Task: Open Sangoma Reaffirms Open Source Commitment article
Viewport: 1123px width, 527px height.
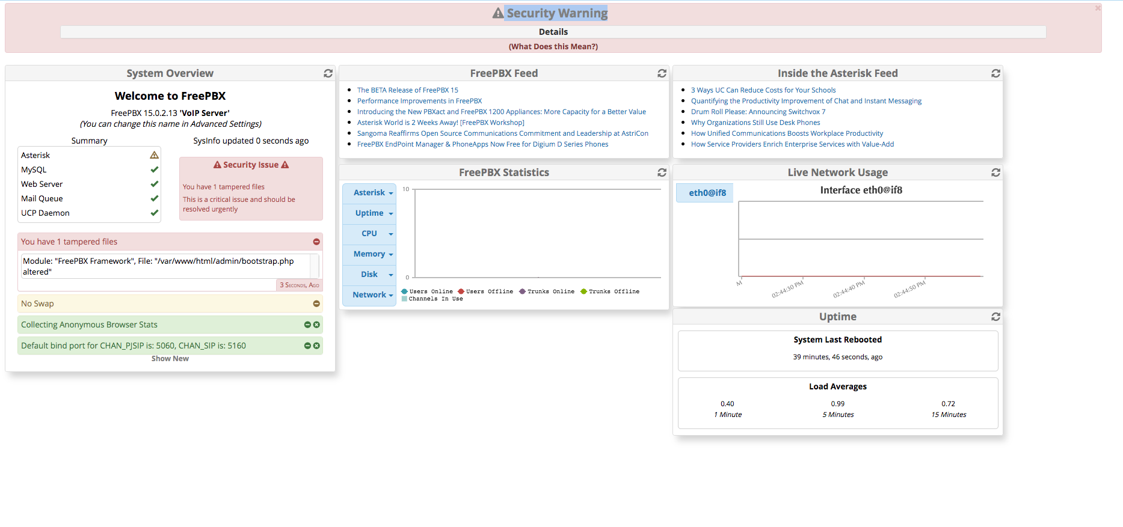Action: pyautogui.click(x=502, y=133)
